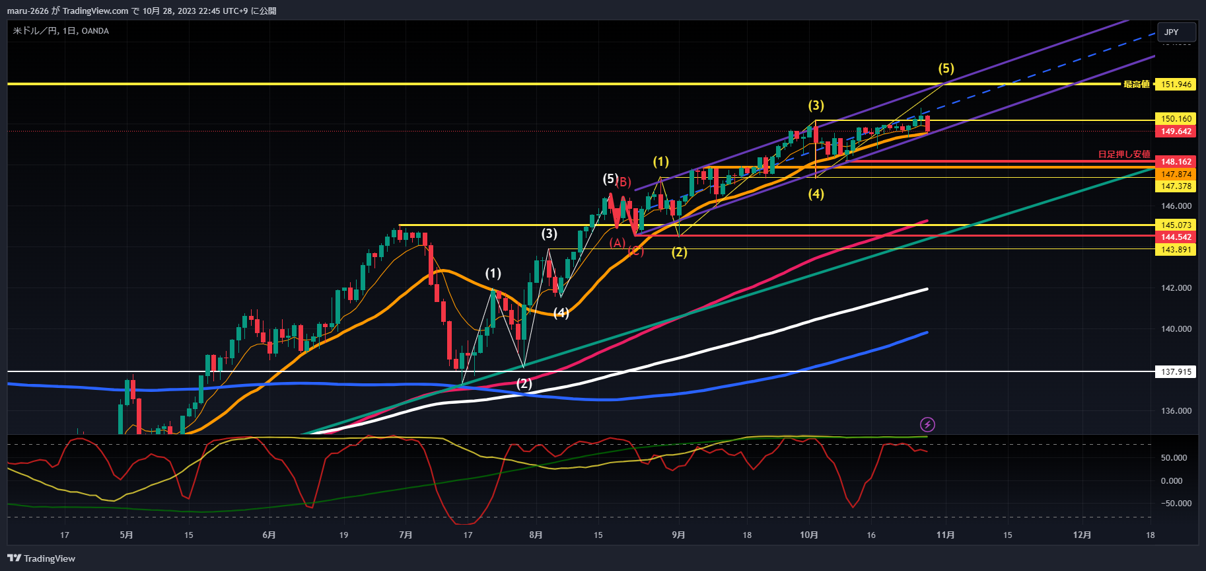Click the 142.000 price axis tick
The image size is (1206, 571).
click(x=1176, y=288)
